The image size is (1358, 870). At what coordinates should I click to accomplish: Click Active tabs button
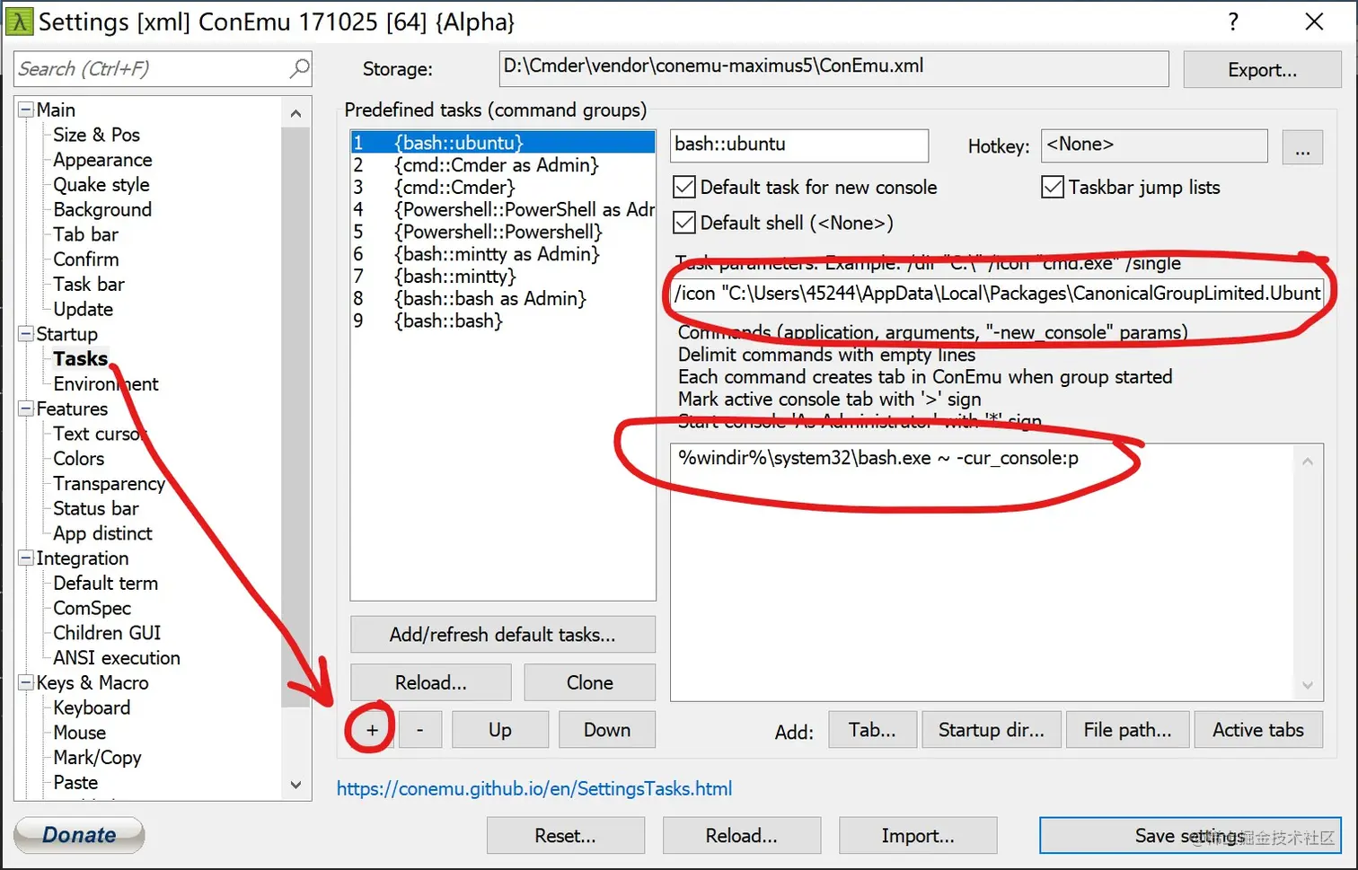(1257, 730)
